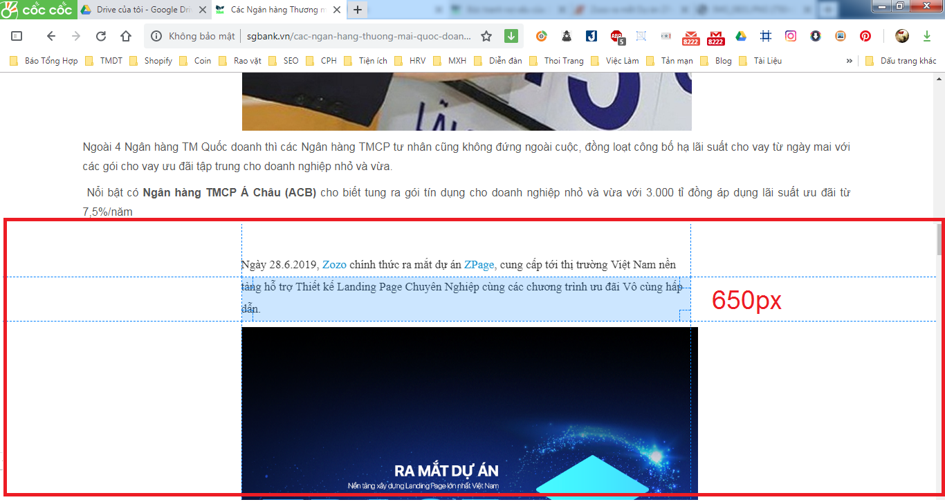Open the user profile avatar
The image size is (945, 502).
[x=901, y=36]
